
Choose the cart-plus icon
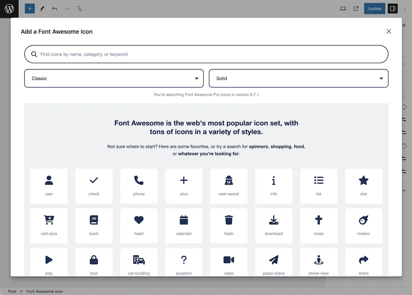pos(49,226)
